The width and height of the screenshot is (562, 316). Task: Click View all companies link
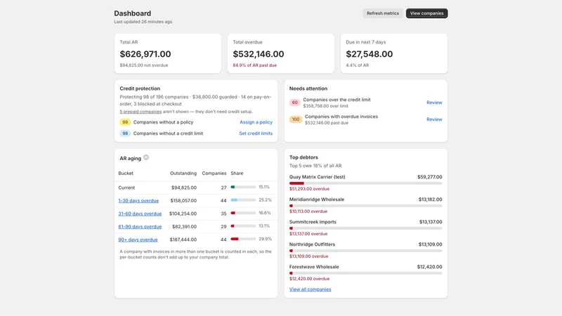[x=310, y=289]
